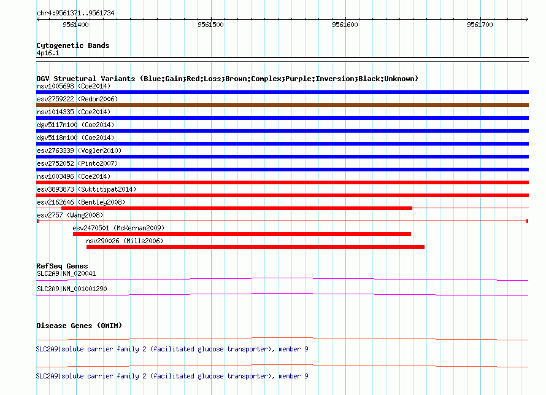Click the upper orange OMIM gene line
This screenshot has width=546, height=395.
point(282,338)
